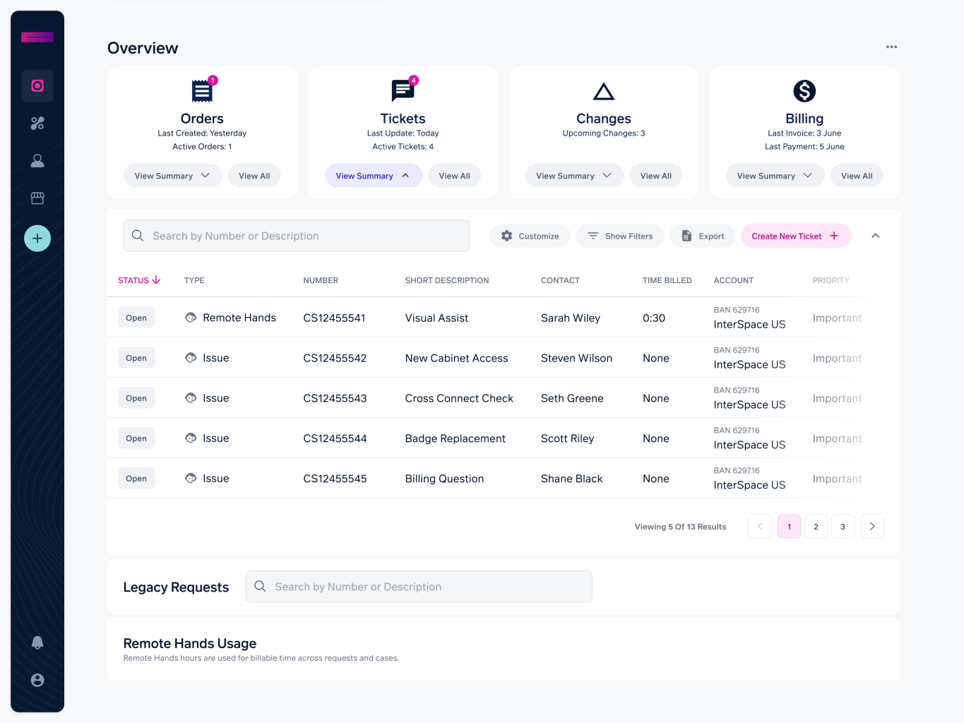Open notifications bell in sidebar
Viewport: 964px width, 723px height.
[37, 643]
